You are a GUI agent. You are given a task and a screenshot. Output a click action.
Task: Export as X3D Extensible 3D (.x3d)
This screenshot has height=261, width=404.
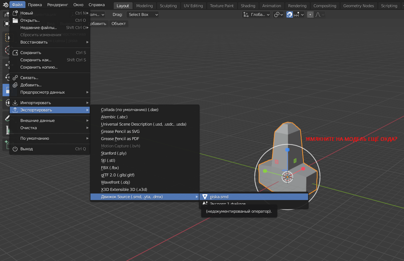[x=145, y=189]
